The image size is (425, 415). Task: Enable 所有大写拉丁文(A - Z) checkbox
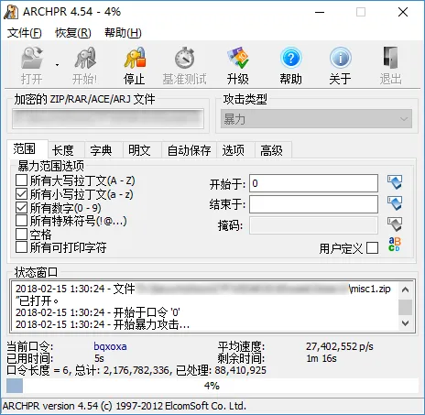coord(21,180)
